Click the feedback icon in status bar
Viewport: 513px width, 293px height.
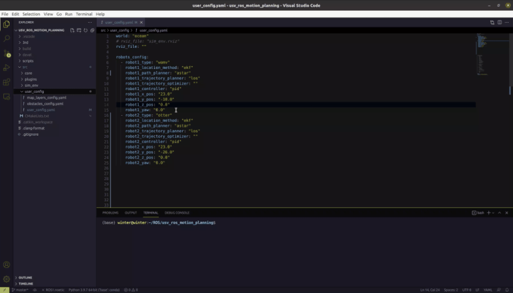(x=499, y=290)
